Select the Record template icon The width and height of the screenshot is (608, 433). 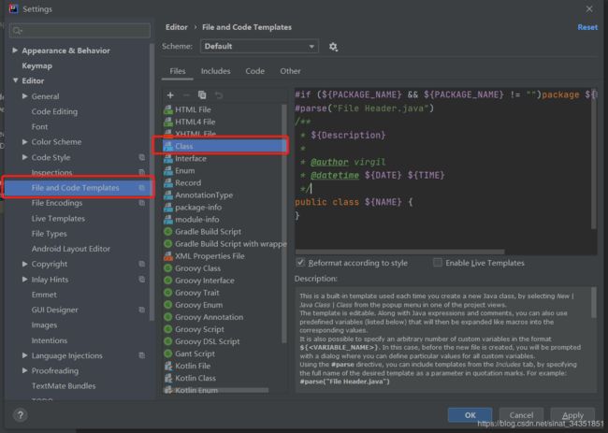pos(167,183)
